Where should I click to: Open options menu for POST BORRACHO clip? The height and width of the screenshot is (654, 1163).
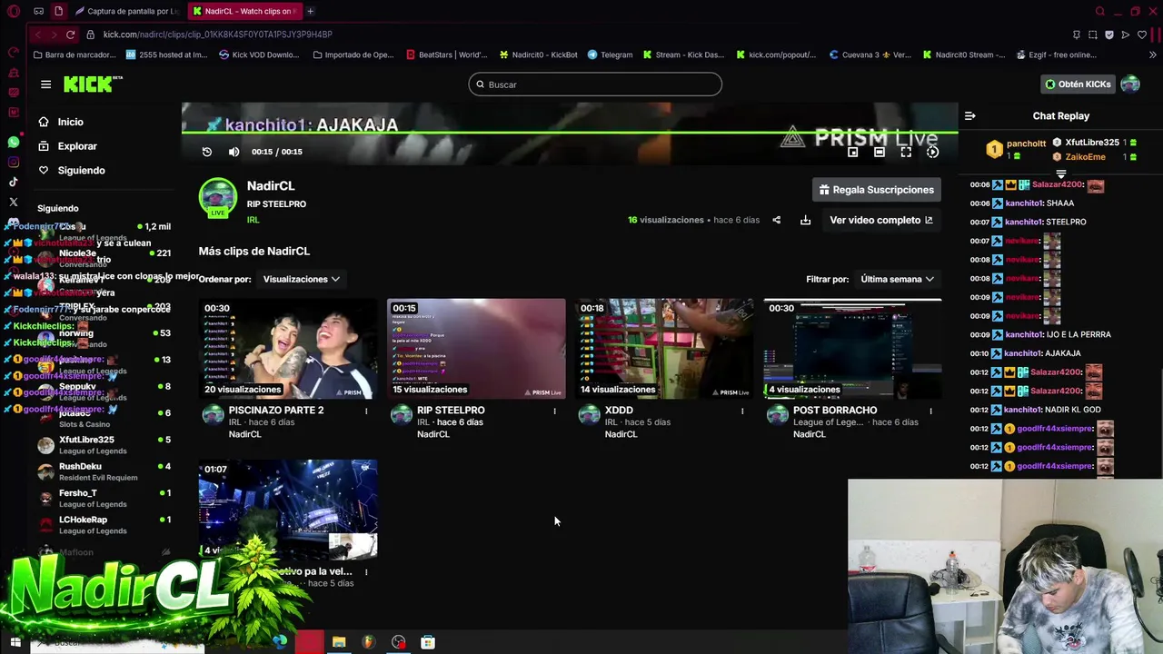point(930,411)
